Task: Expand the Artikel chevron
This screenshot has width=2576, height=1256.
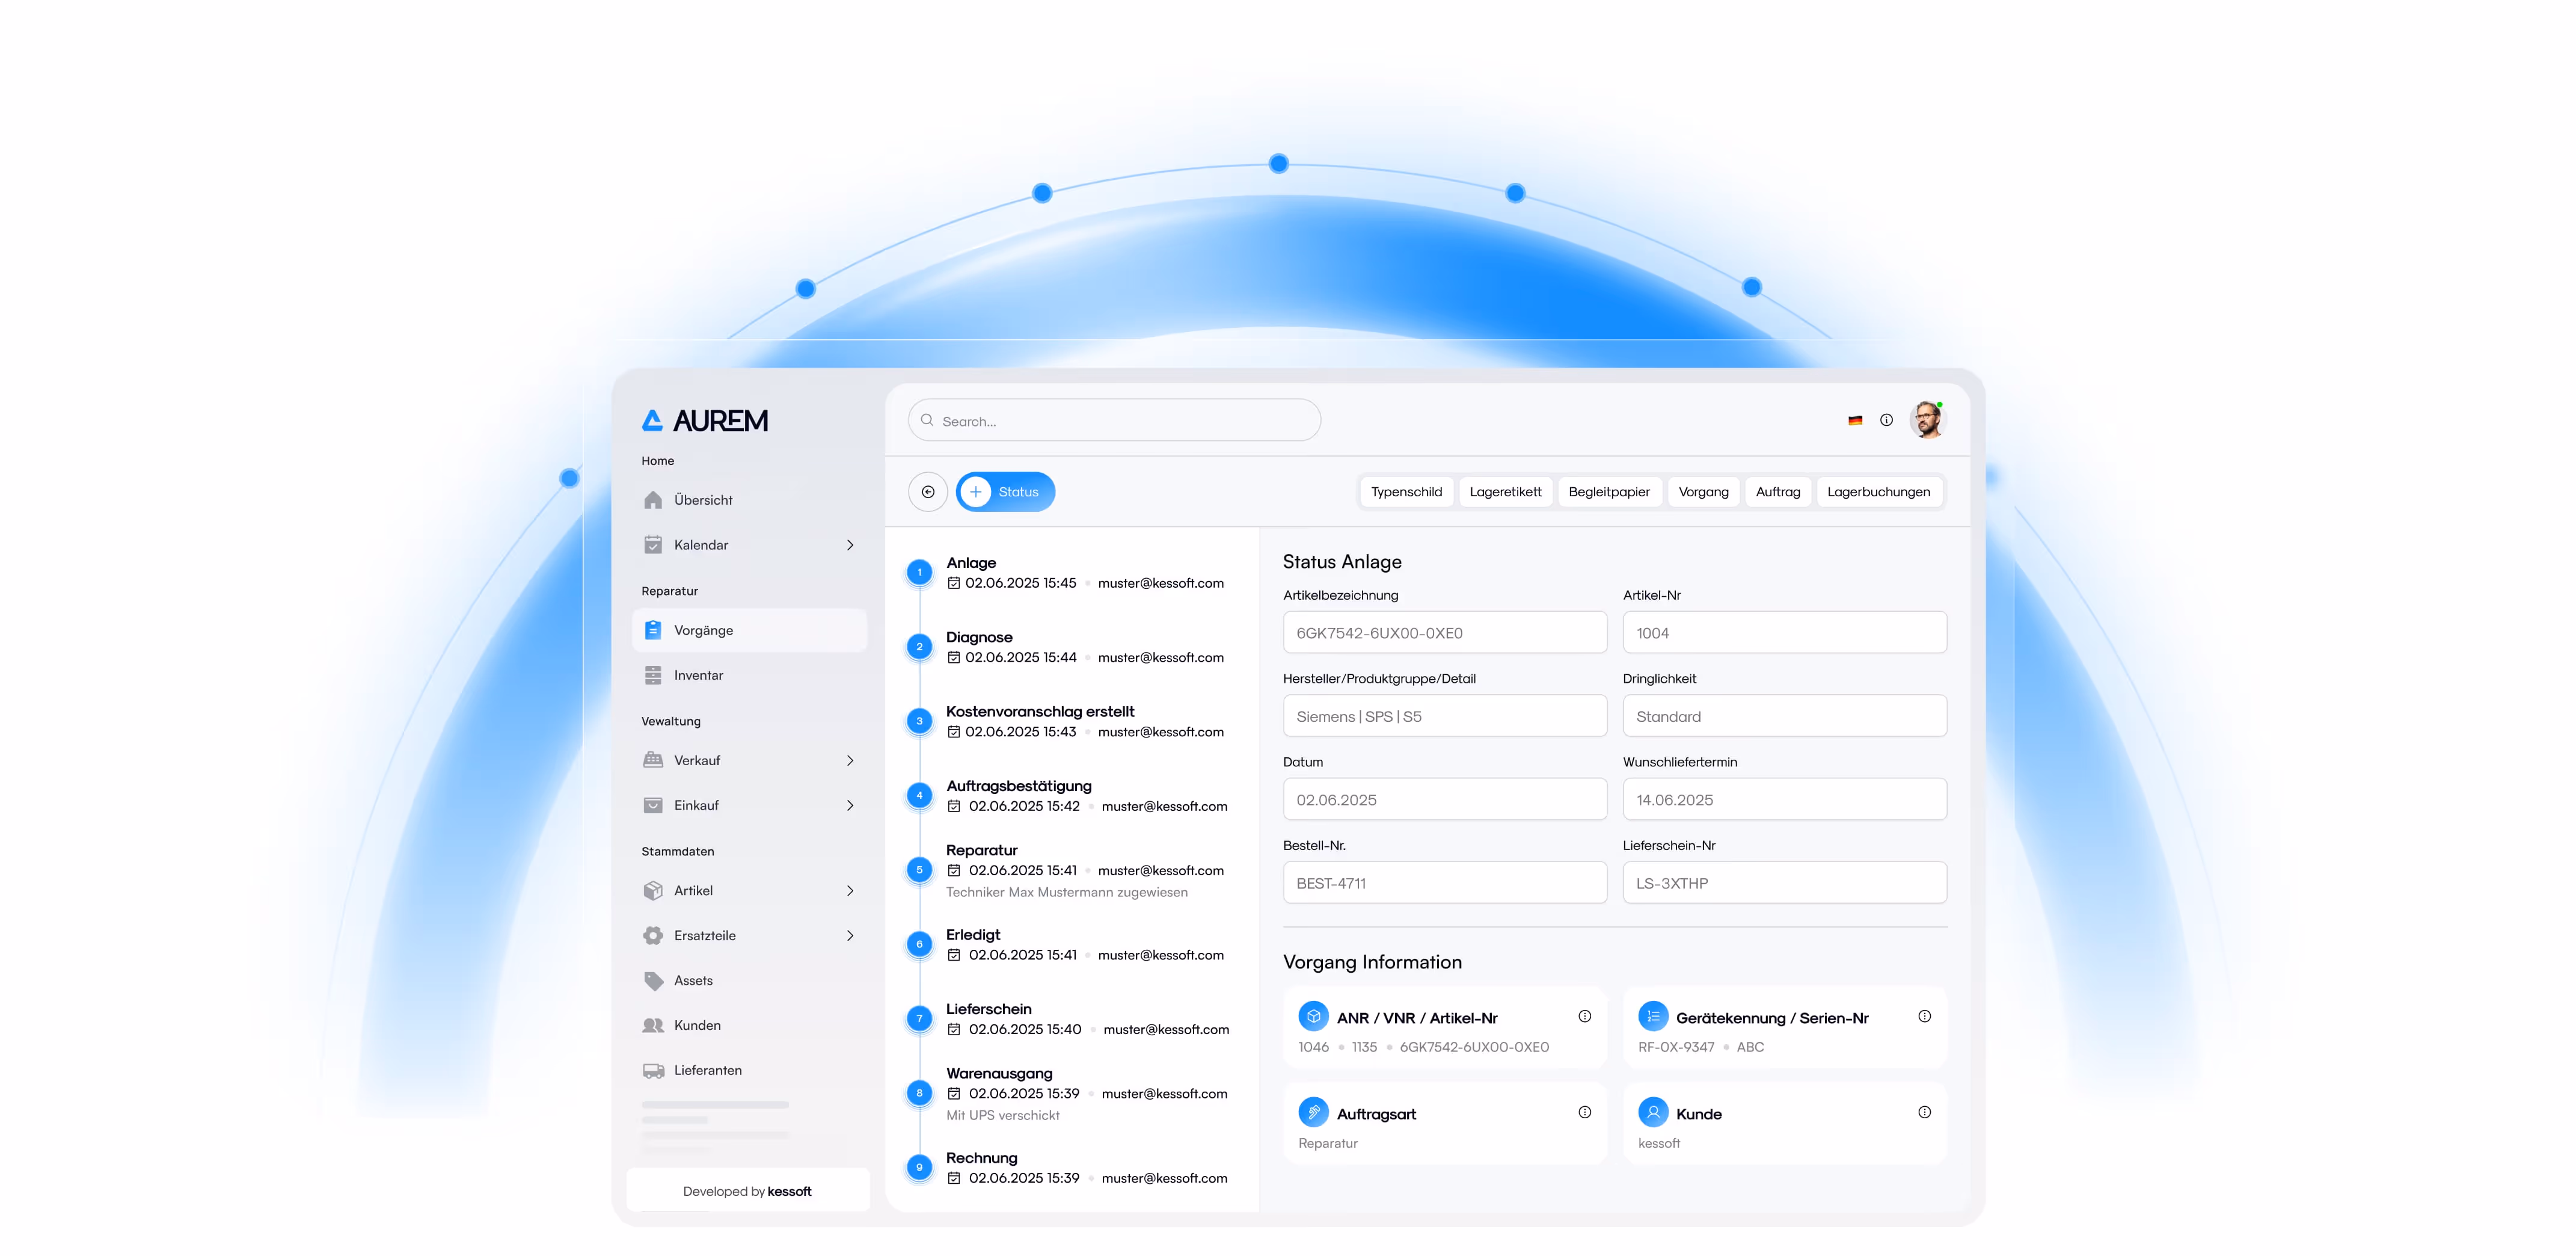Action: click(x=850, y=890)
